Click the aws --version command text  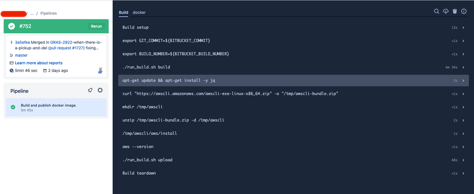point(138,147)
